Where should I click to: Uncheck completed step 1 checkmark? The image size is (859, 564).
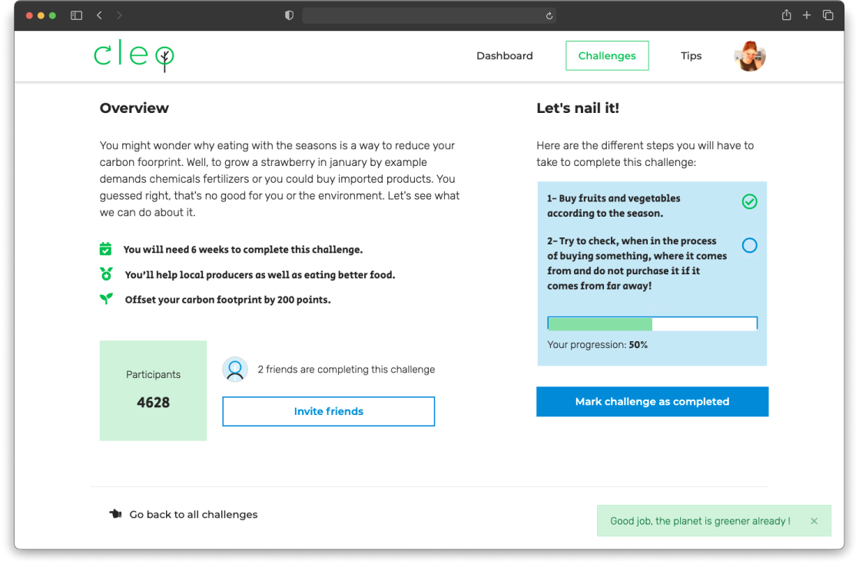(749, 201)
